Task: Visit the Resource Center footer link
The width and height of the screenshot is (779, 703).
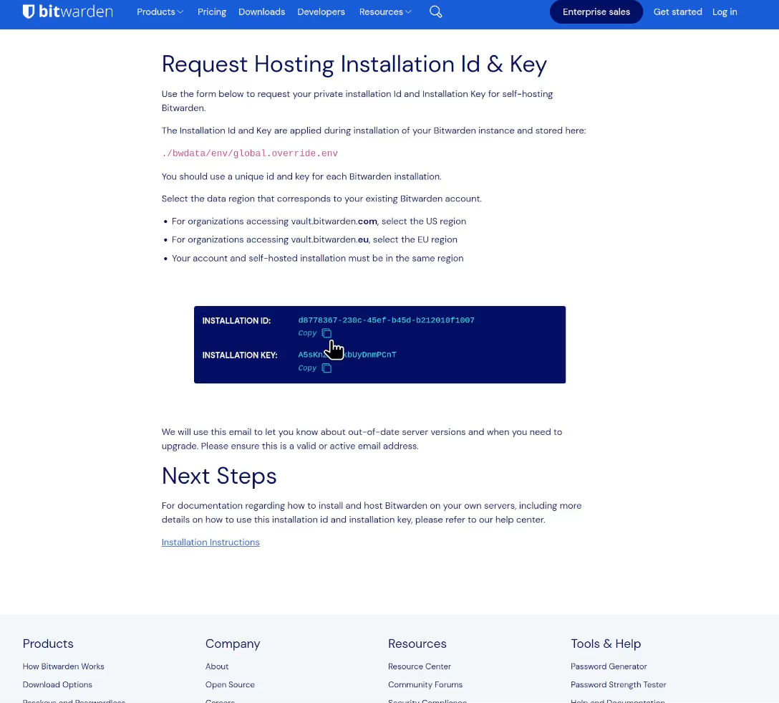Action: pos(420,666)
